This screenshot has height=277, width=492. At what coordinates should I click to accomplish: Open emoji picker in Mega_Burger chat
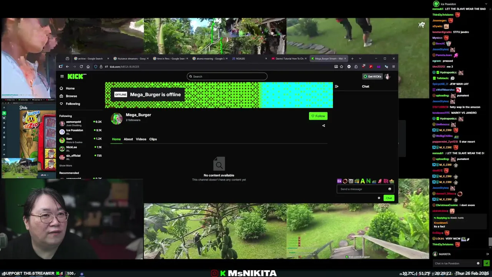(x=389, y=189)
